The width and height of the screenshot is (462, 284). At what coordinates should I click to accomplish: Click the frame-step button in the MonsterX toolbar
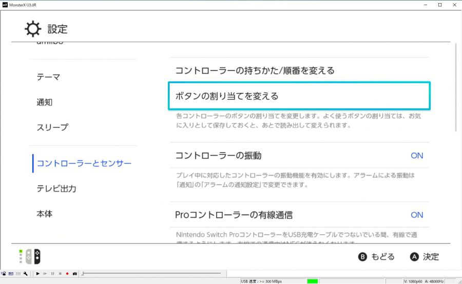45,274
